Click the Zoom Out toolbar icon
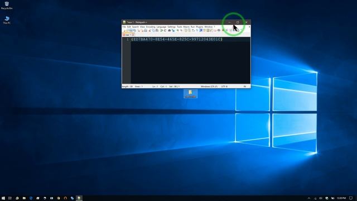This screenshot has height=201, width=357. pos(181,30)
